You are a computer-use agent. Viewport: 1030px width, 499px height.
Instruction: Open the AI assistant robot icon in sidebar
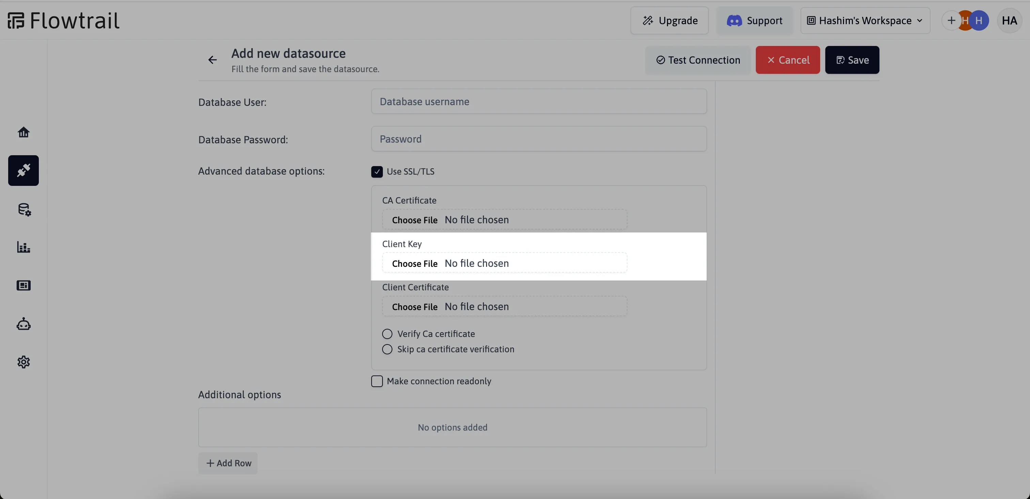24,324
